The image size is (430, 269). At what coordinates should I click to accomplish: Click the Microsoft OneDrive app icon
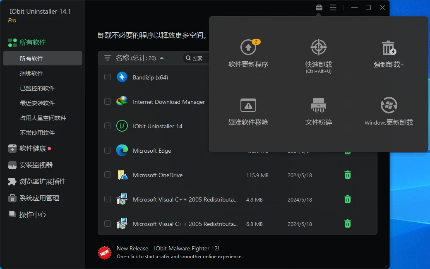[x=122, y=175]
